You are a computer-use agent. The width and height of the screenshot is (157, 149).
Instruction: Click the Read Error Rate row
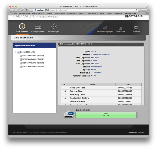pos(101,88)
